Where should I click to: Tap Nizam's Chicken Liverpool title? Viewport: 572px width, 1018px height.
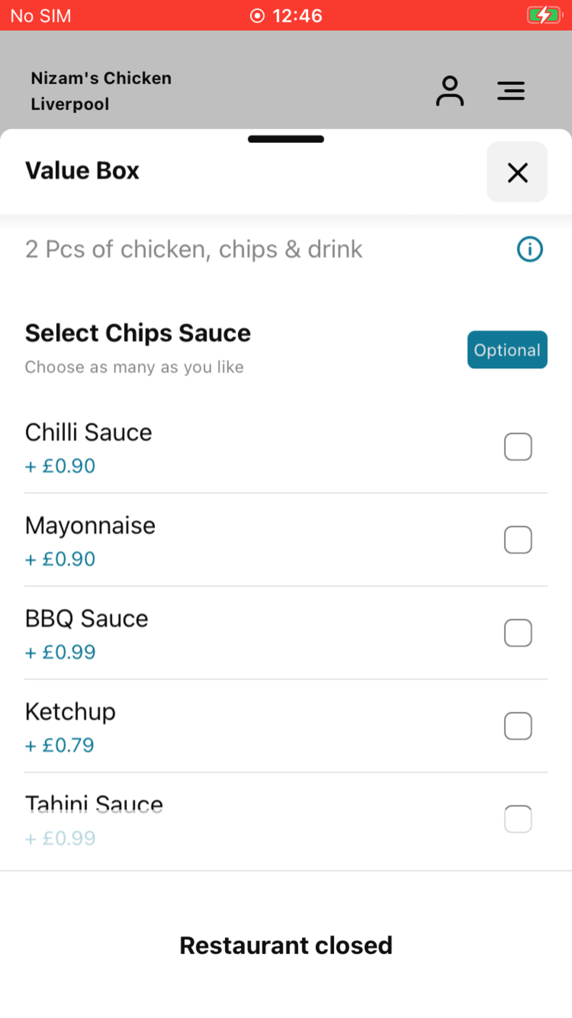[x=101, y=91]
